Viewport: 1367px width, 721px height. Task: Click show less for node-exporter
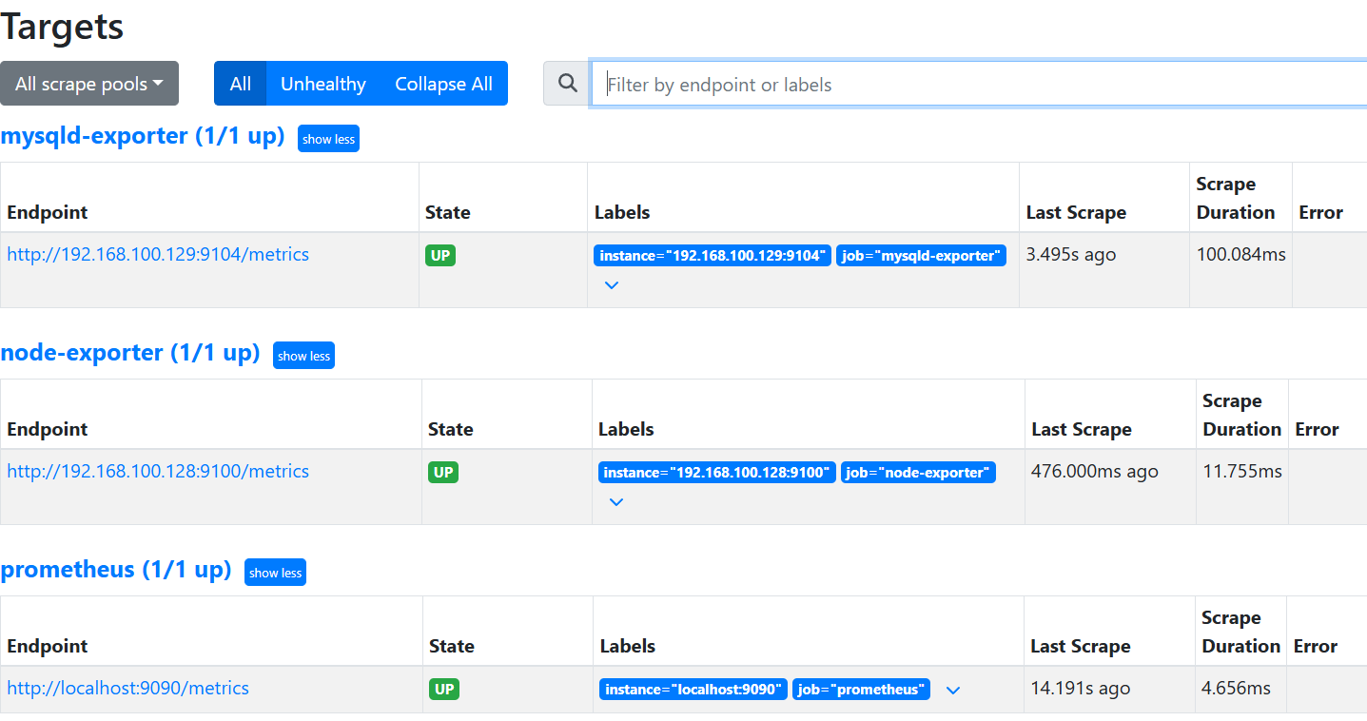click(x=303, y=356)
